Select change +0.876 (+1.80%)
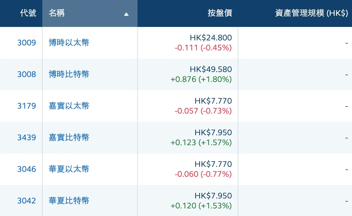This screenshot has height=216, width=352. (x=201, y=79)
